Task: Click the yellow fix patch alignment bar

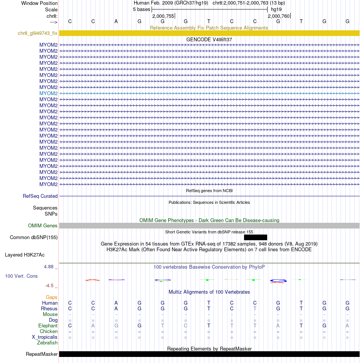Action: (209, 33)
